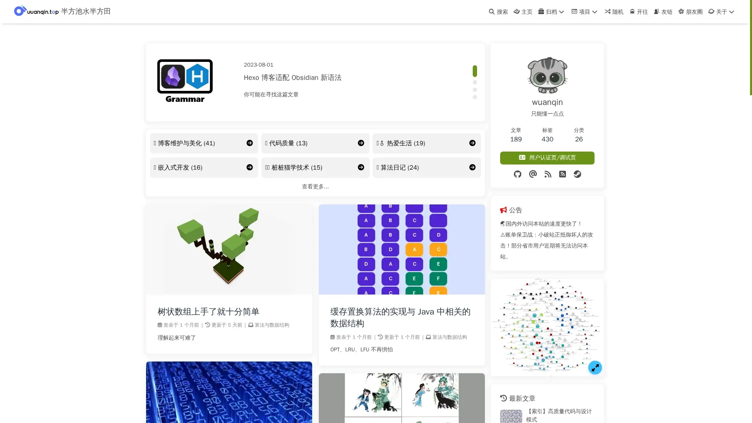Click the email @ icon
This screenshot has width=752, height=423.
533,174
